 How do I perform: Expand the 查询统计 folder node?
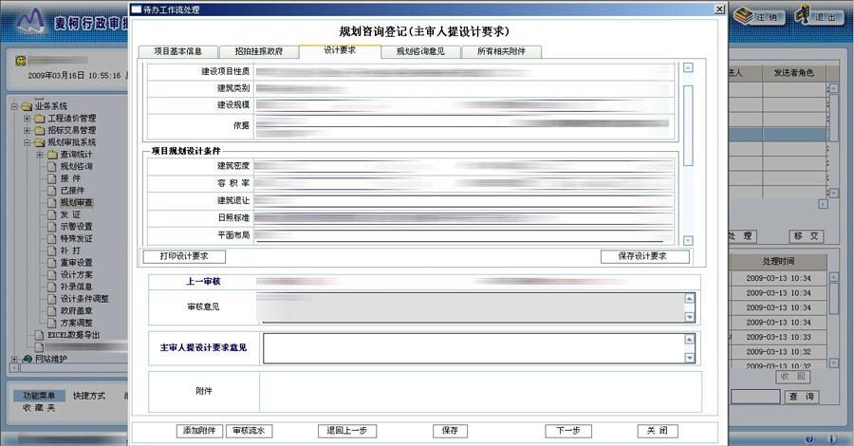[x=40, y=155]
